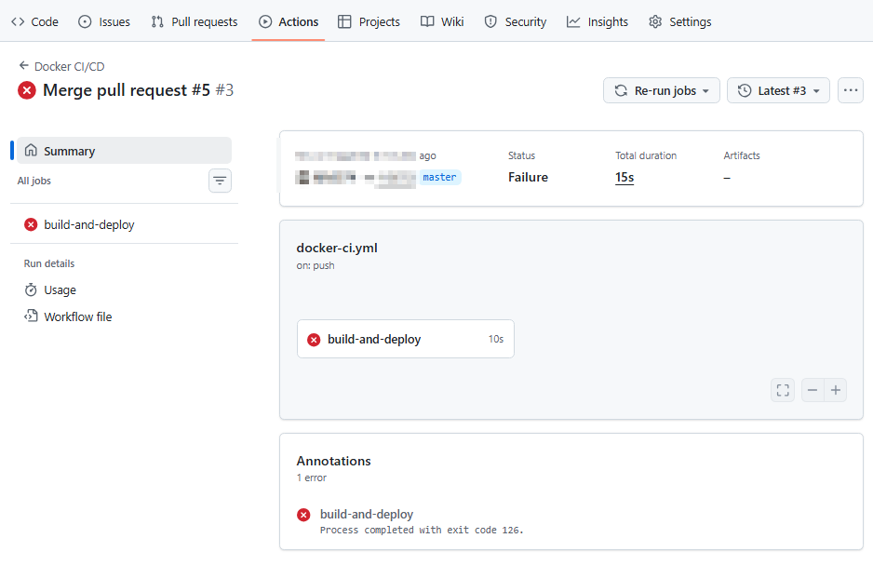Click the 'Failure' status text
873x565 pixels.
point(528,177)
